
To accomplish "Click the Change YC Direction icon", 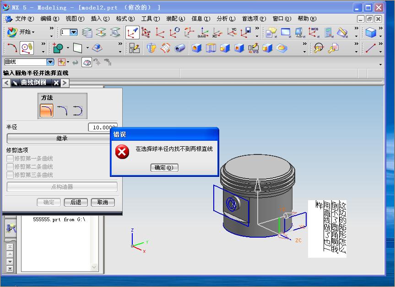I will point(232,33).
